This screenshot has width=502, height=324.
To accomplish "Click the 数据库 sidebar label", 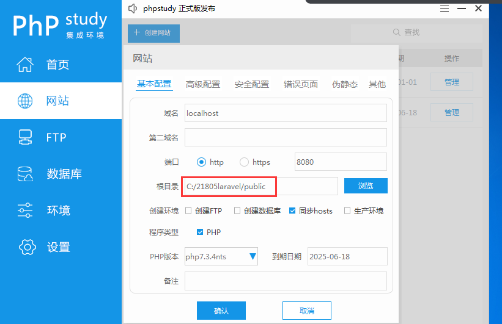I will [64, 174].
